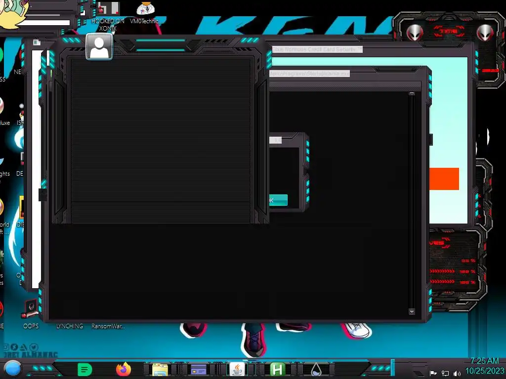Open the Start orb on the taskbar
The height and width of the screenshot is (379, 506).
(13, 369)
